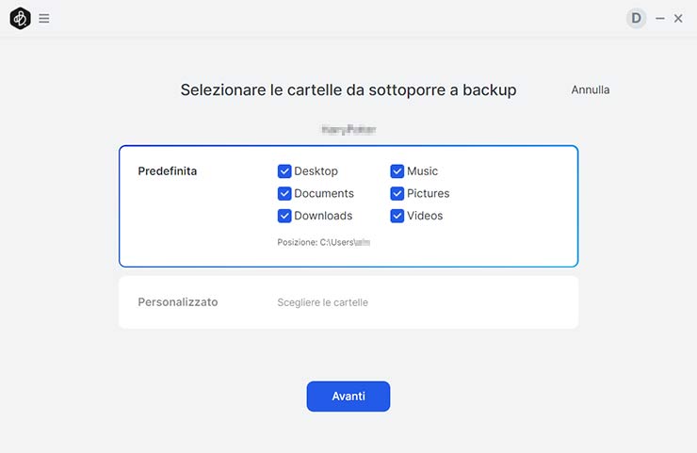Uncheck the Desktop folder checkbox
Image resolution: width=697 pixels, height=453 pixels.
[284, 171]
